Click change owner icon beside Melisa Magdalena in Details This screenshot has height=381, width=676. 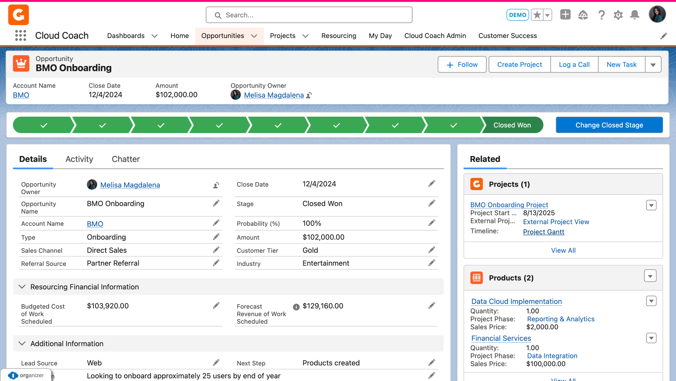pos(216,185)
